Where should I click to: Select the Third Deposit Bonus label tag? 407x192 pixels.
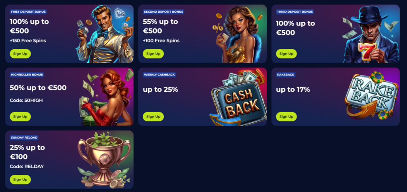[x=295, y=12]
